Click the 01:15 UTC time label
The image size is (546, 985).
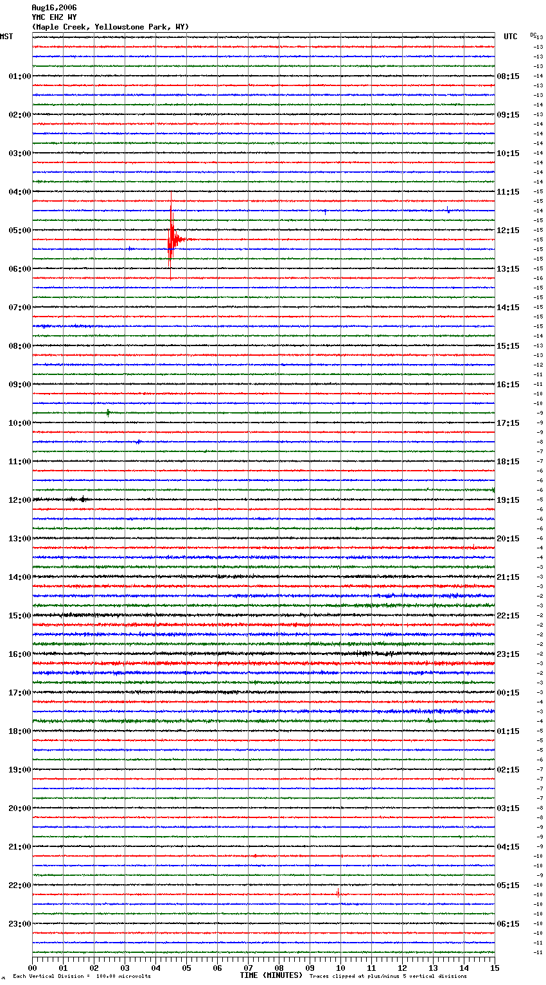point(508,731)
